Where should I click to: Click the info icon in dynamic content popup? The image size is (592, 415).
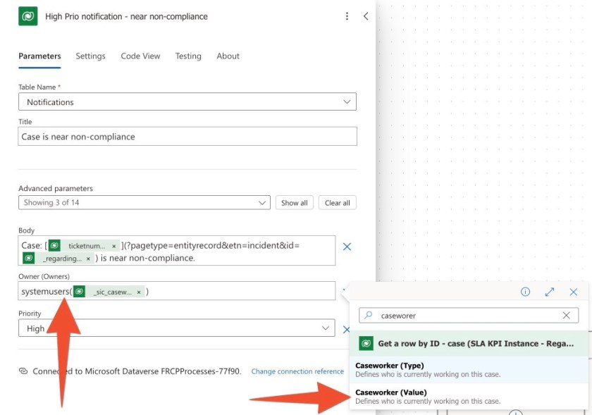pyautogui.click(x=525, y=292)
